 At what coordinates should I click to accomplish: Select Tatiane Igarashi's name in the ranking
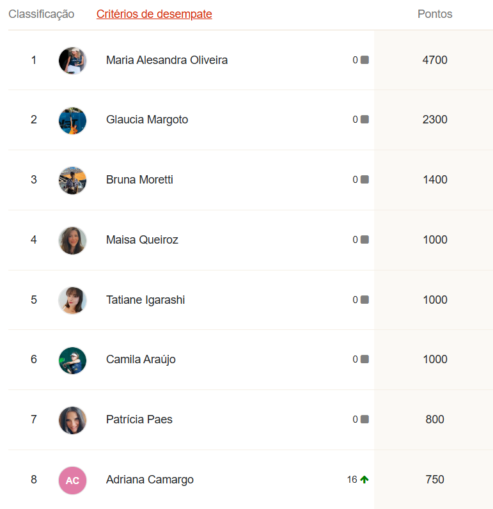(145, 300)
